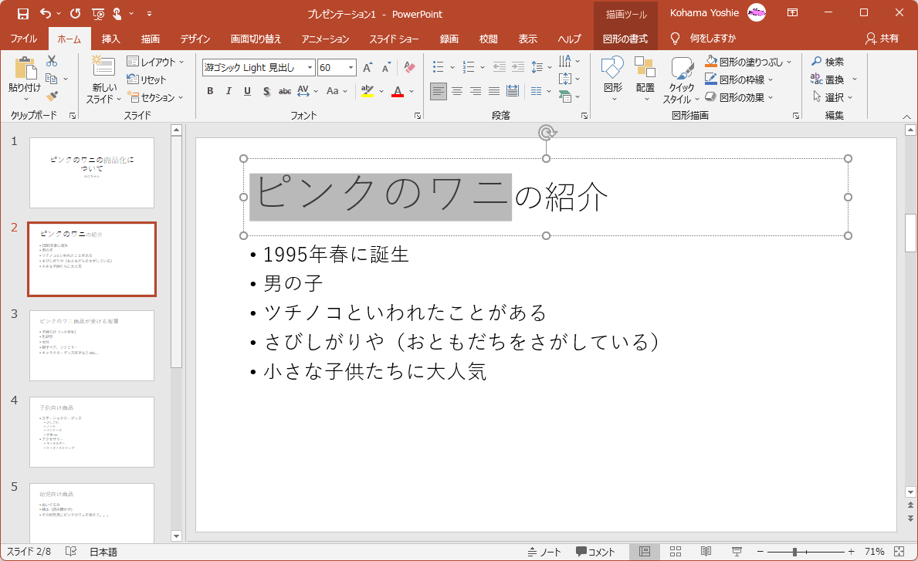Switch to Animations (アニメーション) tab

click(x=326, y=39)
